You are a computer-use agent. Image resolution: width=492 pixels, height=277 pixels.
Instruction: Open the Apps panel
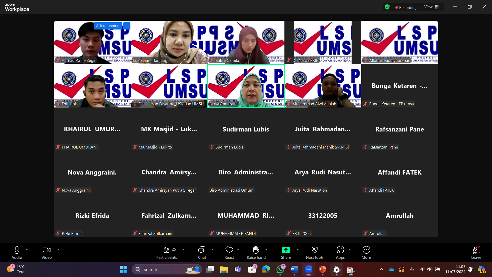pyautogui.click(x=340, y=253)
